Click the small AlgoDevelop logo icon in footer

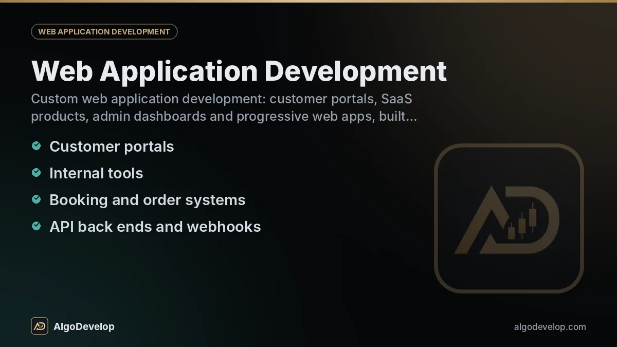tap(40, 326)
